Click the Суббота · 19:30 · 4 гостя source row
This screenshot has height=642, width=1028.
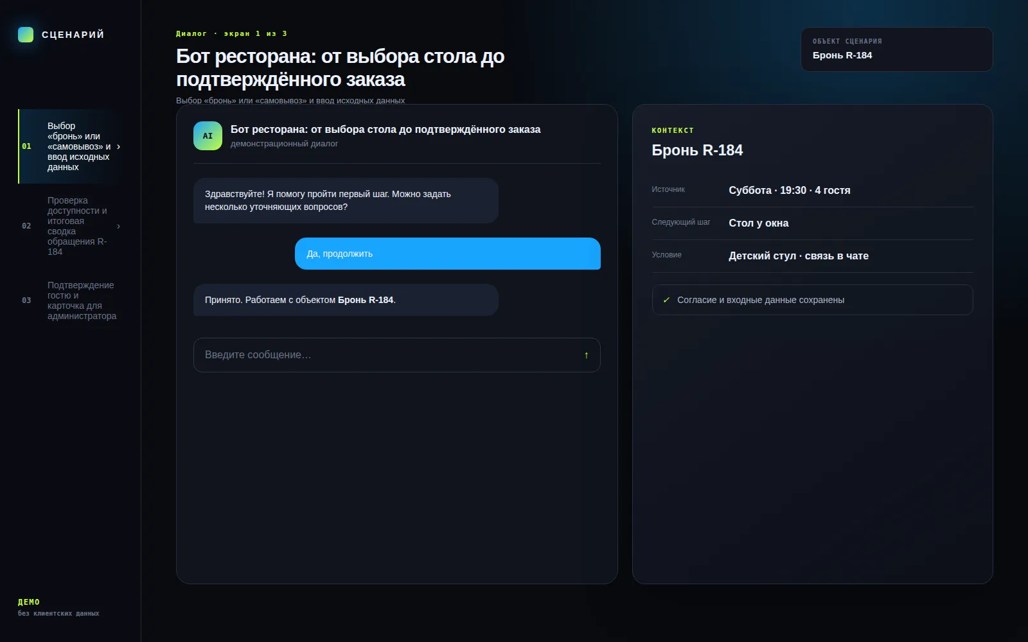pyautogui.click(x=813, y=191)
